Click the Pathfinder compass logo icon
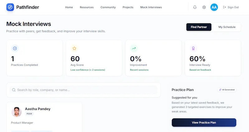This screenshot has width=249, height=132. [10, 7]
